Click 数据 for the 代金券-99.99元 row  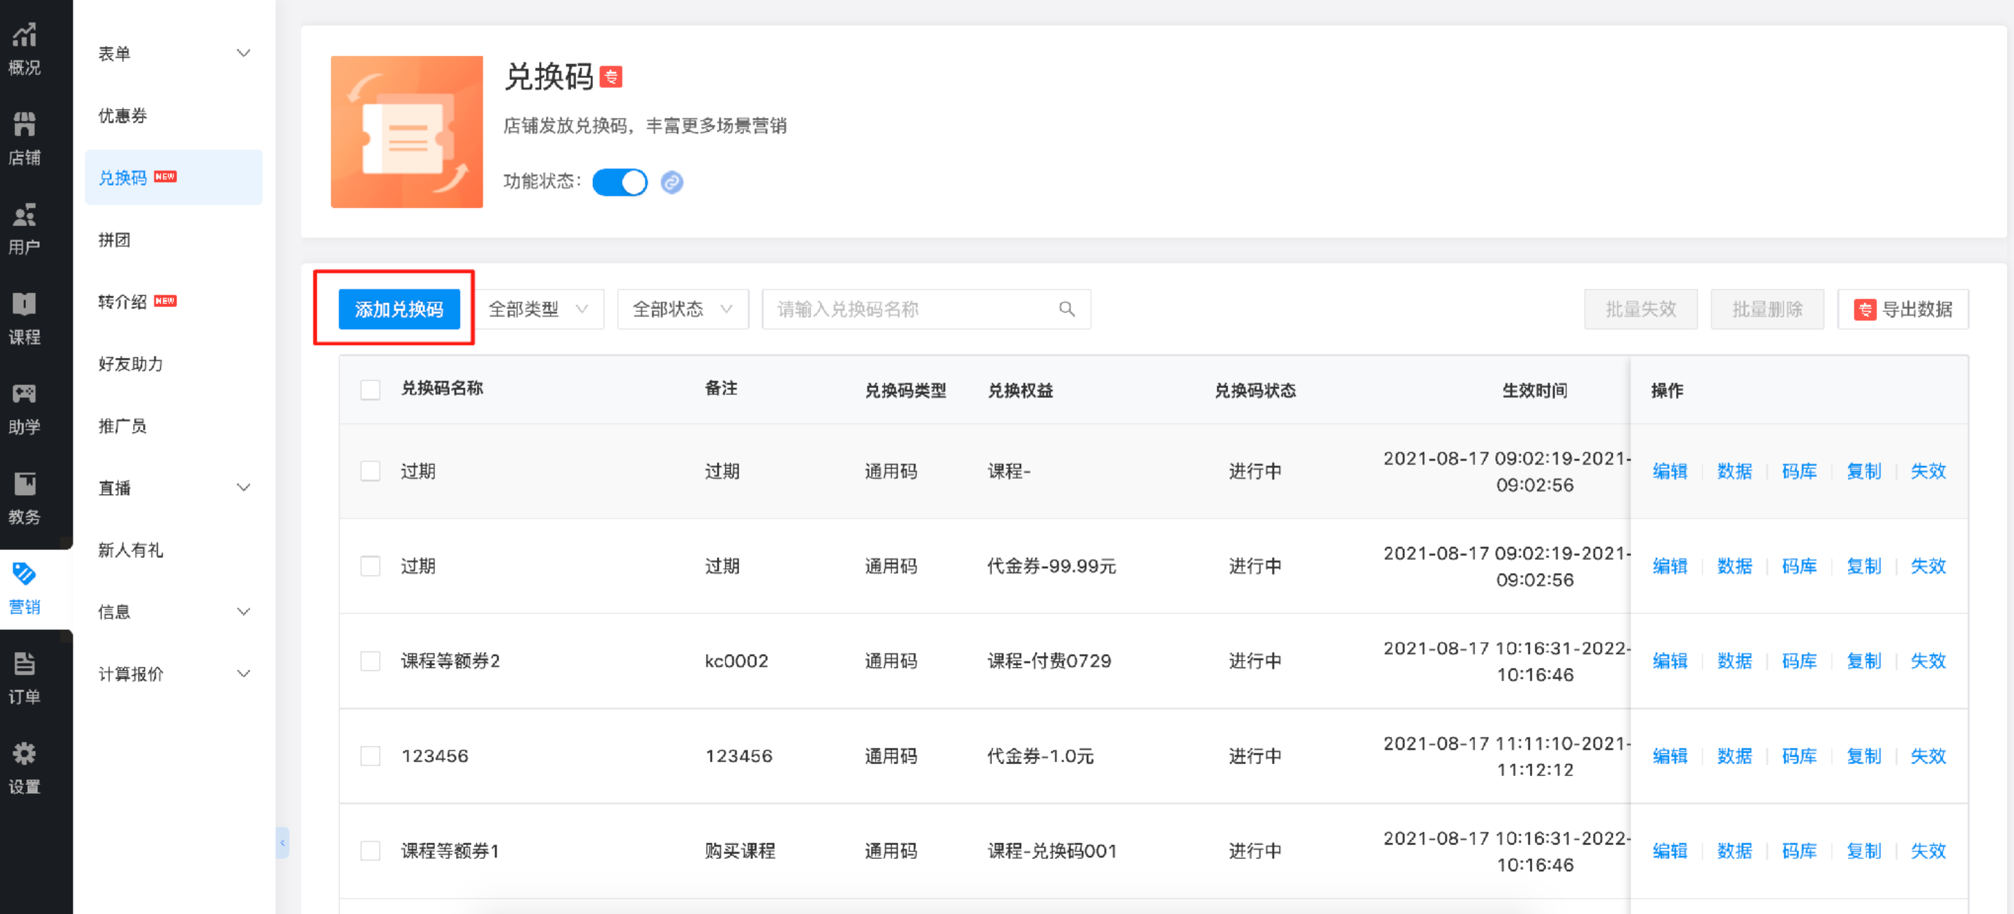1734,566
